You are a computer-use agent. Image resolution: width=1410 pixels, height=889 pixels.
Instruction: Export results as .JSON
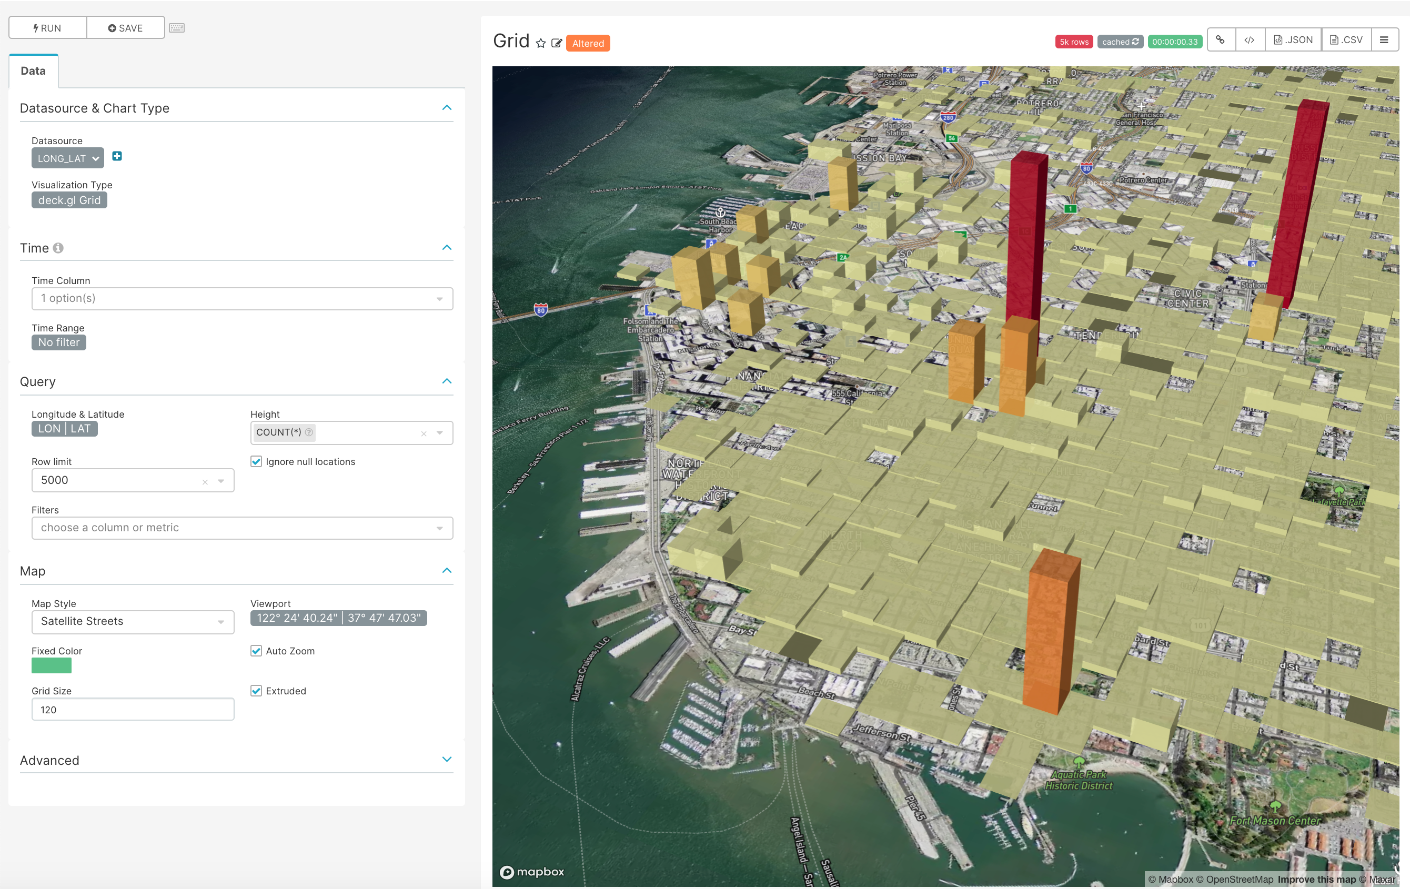(1293, 40)
